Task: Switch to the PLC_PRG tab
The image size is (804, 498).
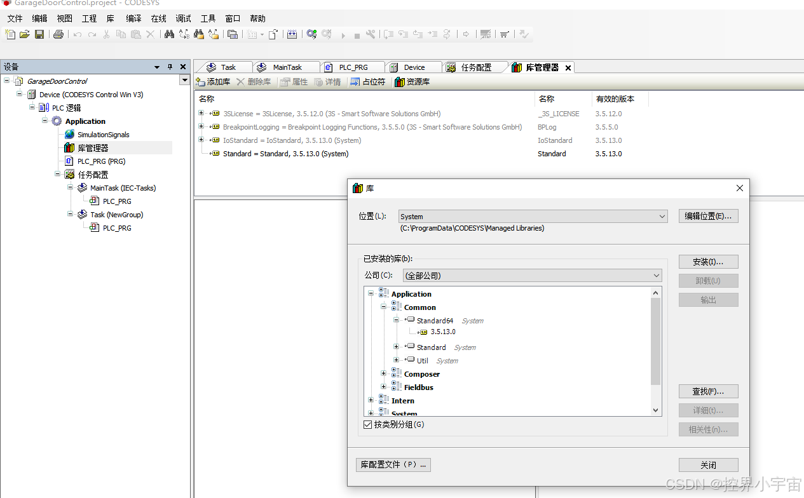Action: coord(353,67)
